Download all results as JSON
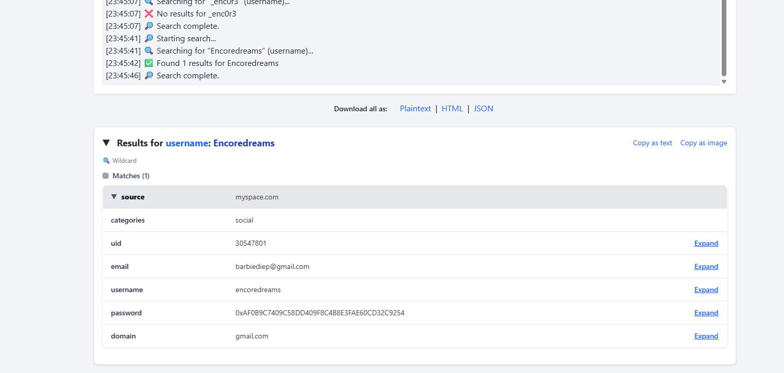 [483, 109]
